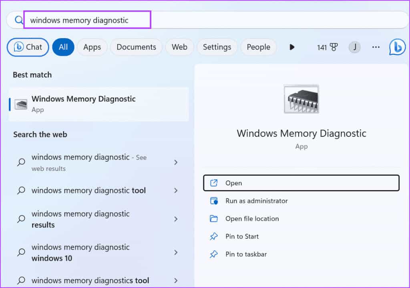Image resolution: width=410 pixels, height=288 pixels.
Task: Choose Run as administrator
Action: [301, 201]
